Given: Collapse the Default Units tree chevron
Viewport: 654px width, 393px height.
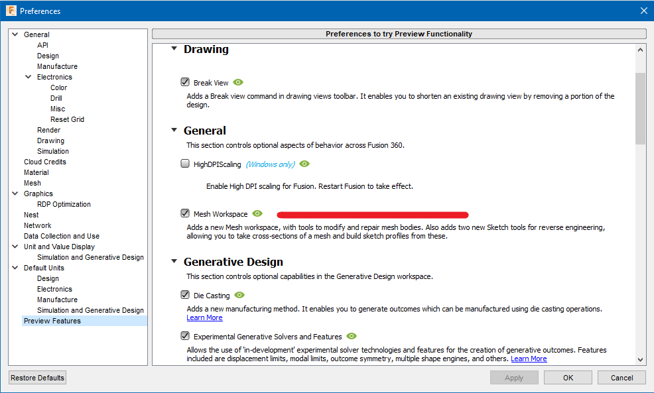Looking at the screenshot, I should coord(15,268).
